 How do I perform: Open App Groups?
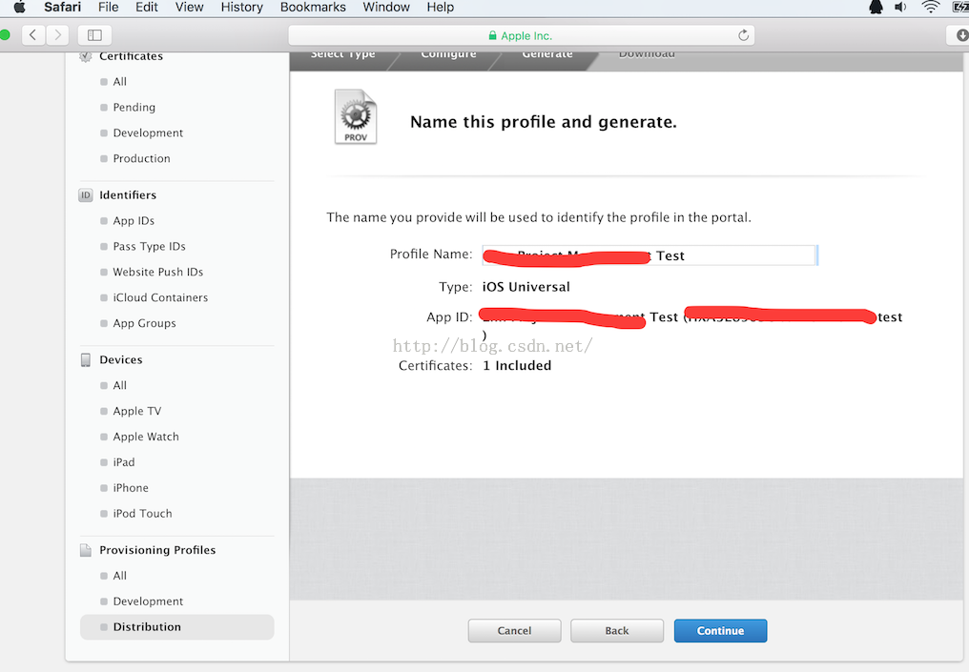click(x=144, y=324)
